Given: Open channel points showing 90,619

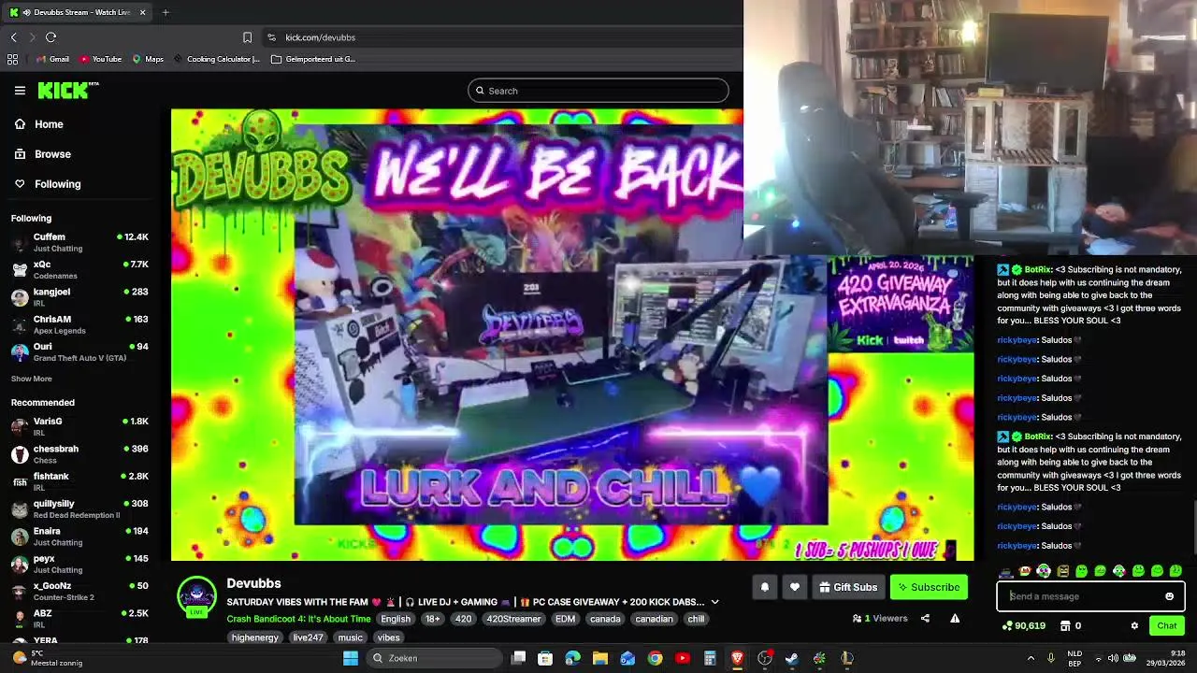Looking at the screenshot, I should [x=1023, y=625].
